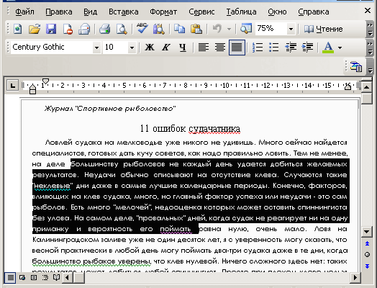Open the 75% zoom dropdown
377x288 pixels.
291,30
